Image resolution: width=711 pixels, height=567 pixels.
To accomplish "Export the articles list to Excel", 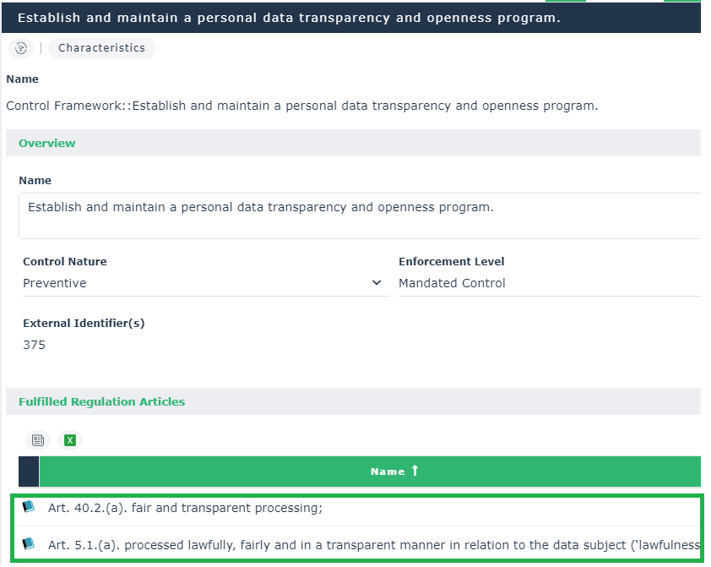I will coord(70,440).
